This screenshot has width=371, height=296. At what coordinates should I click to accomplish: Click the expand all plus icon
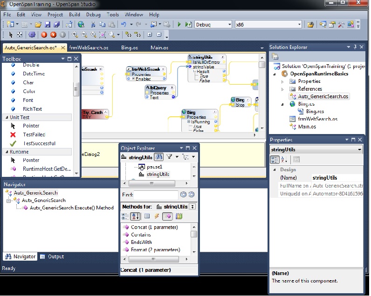pyautogui.click(x=150, y=35)
